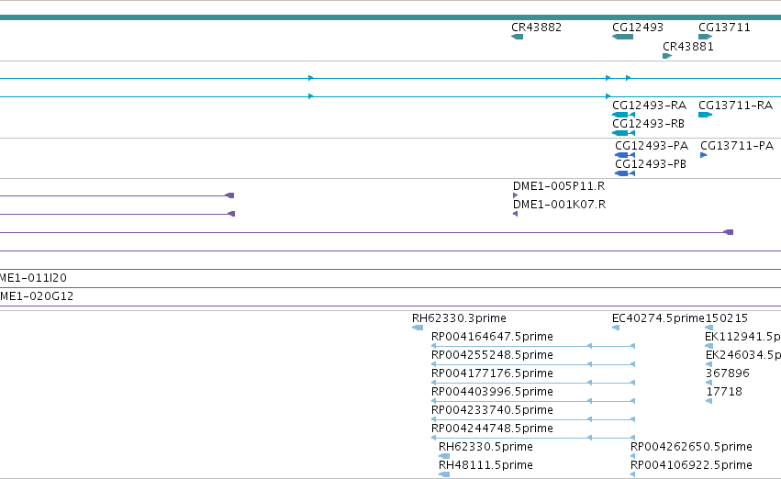The width and height of the screenshot is (781, 479).
Task: Select the RP004233740.5prime alignment line
Action: (533, 419)
